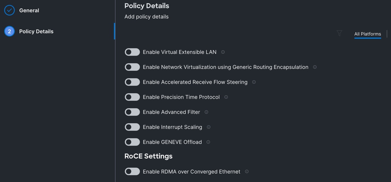Switch on Precision Time Protocol
The height and width of the screenshot is (182, 391).
[132, 97]
